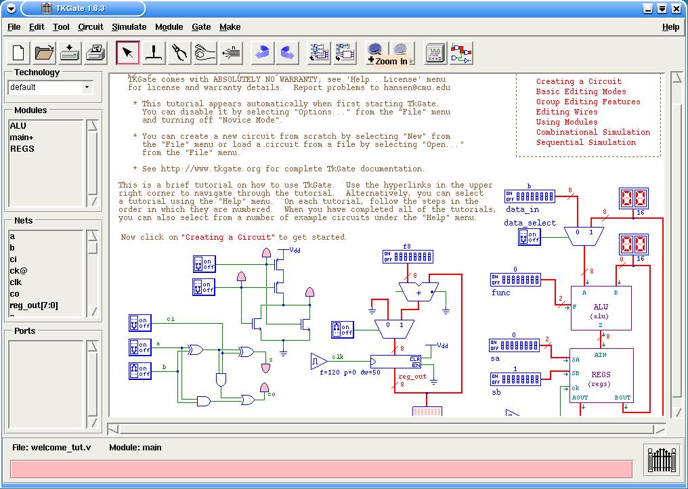Image resolution: width=688 pixels, height=489 pixels.
Task: Toggle the f8 dip switch
Action: coord(408,256)
